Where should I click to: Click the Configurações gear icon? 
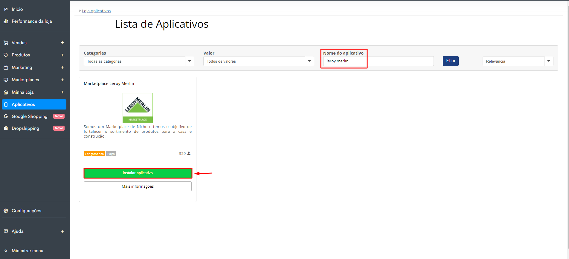[6, 211]
